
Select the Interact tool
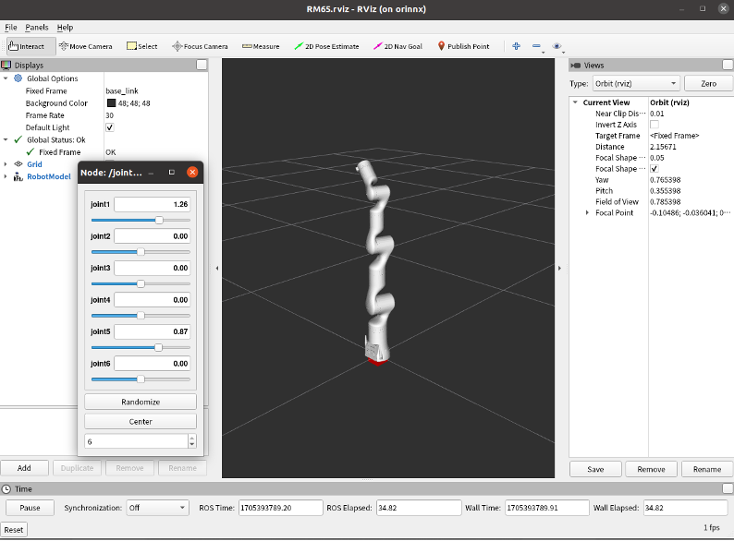(27, 46)
